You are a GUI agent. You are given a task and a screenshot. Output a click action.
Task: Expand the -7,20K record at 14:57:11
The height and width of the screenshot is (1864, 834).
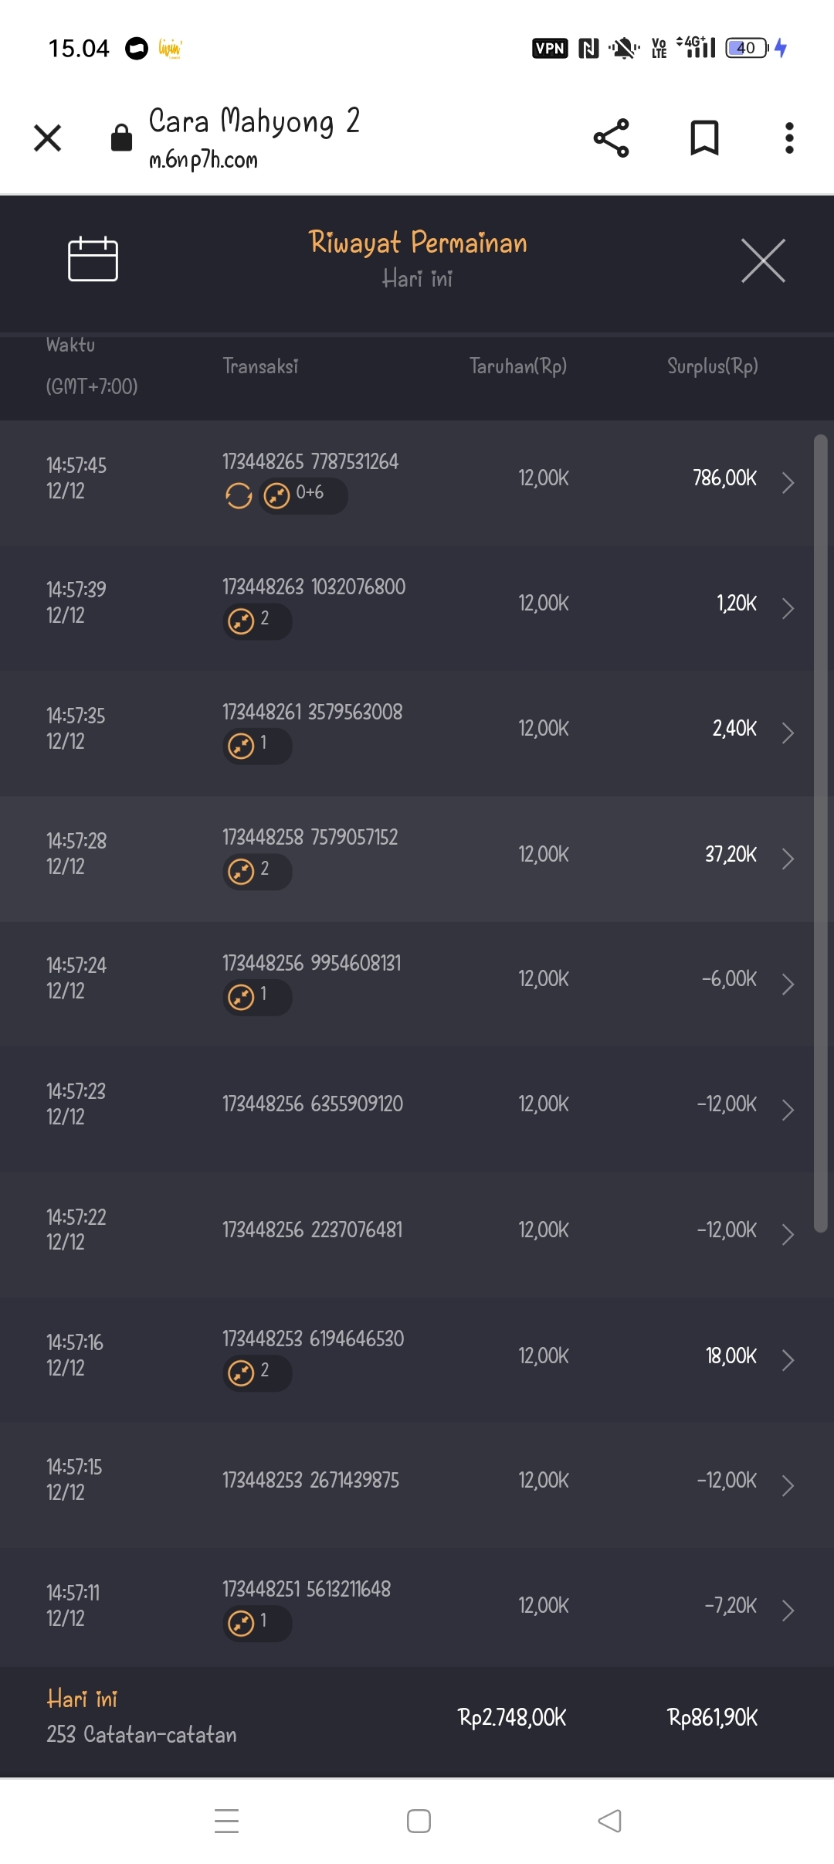tap(788, 1611)
